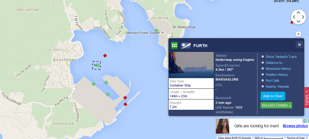Image resolution: width=309 pixels, height=139 pixels.
Task: Click the FURTH ship photo thumbnail
Action: click(x=191, y=65)
